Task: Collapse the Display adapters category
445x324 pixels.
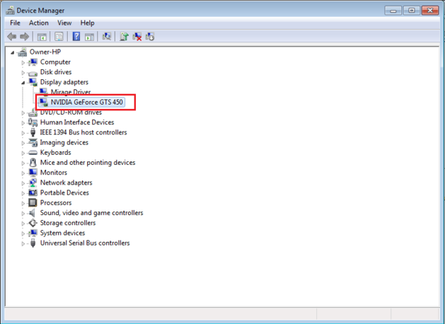Action: click(x=23, y=82)
